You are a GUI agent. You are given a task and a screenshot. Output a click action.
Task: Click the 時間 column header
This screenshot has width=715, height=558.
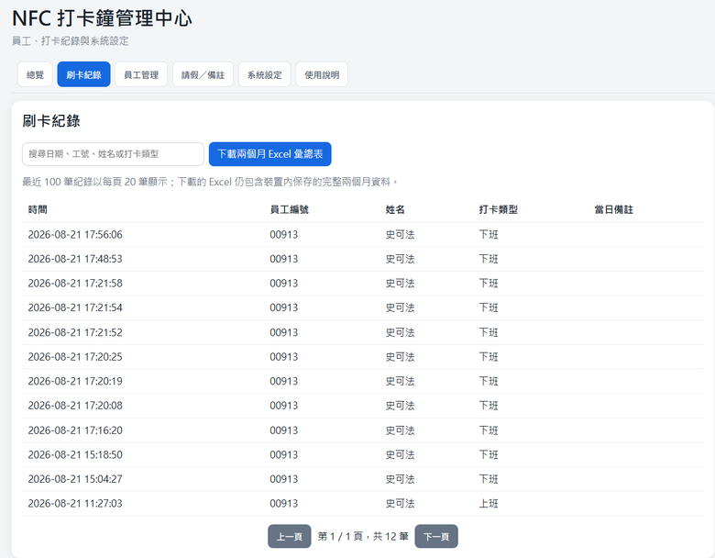click(x=38, y=209)
